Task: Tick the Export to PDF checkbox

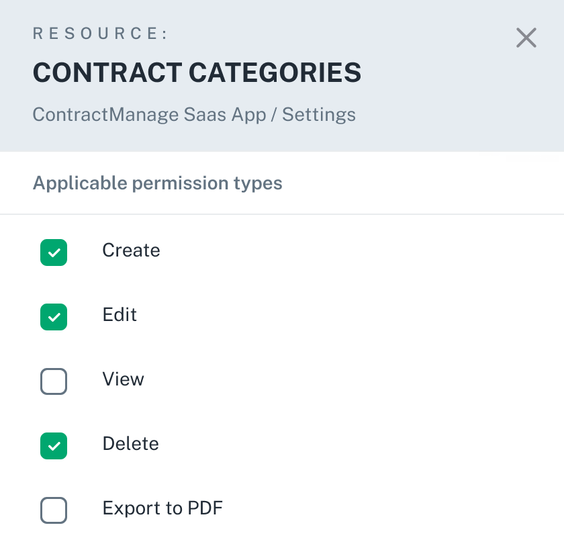Action: (54, 510)
